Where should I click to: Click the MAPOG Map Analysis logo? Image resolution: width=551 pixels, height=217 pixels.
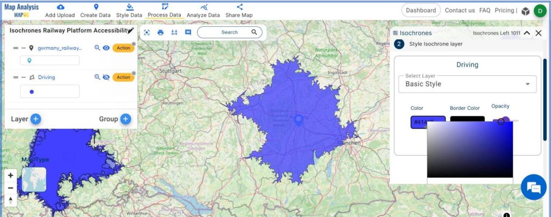pos(22,11)
